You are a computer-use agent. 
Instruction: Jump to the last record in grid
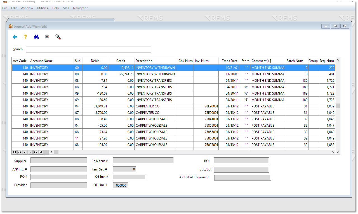(x=41, y=152)
